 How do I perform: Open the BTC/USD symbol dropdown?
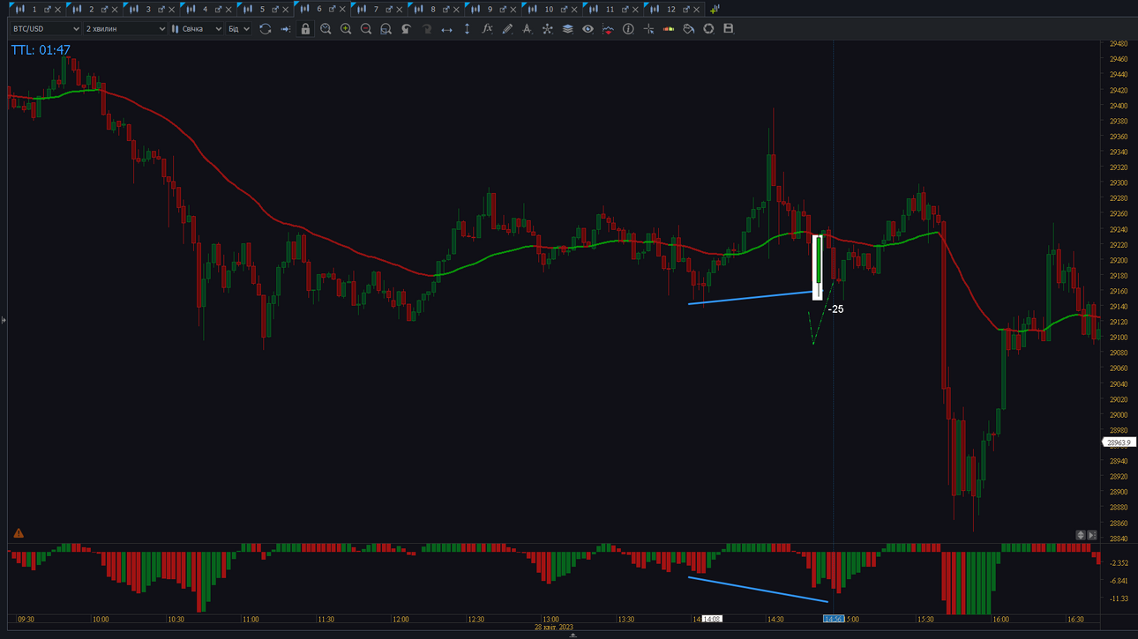coord(46,29)
